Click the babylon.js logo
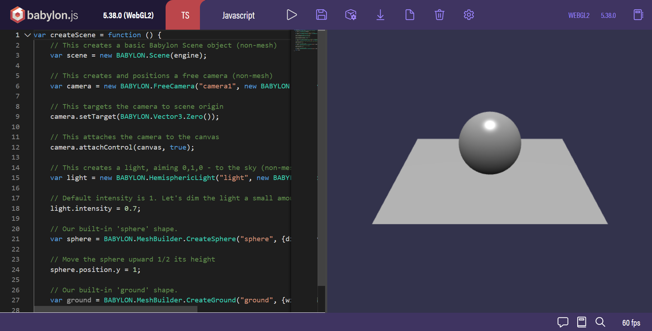 [x=42, y=15]
